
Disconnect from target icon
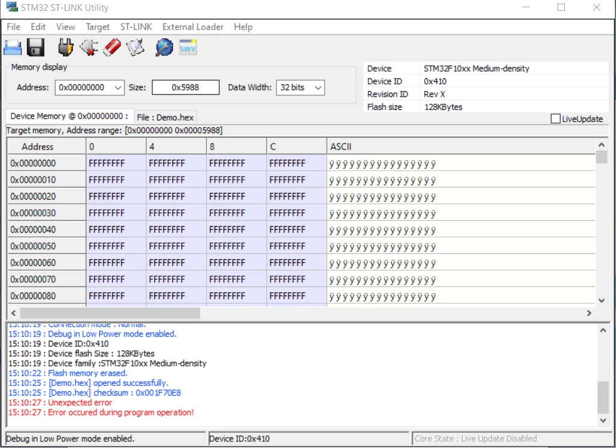tap(89, 48)
